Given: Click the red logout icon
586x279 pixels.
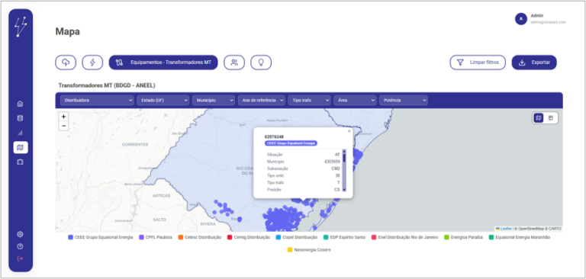Looking at the screenshot, I should pyautogui.click(x=20, y=258).
